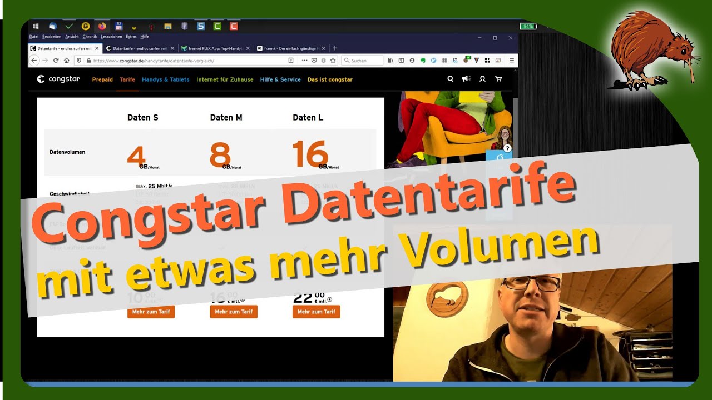Viewport: 712px width, 400px height.
Task: Open the Lesezeichen menu
Action: click(x=111, y=37)
